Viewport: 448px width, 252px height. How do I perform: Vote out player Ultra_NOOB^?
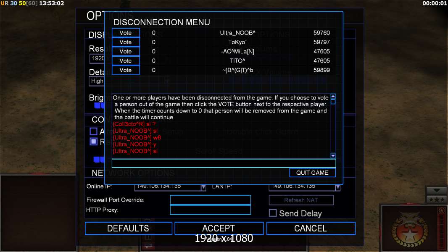click(x=126, y=33)
